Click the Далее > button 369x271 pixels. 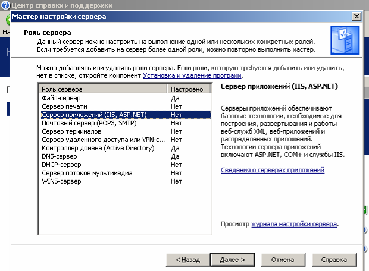[x=232, y=260]
